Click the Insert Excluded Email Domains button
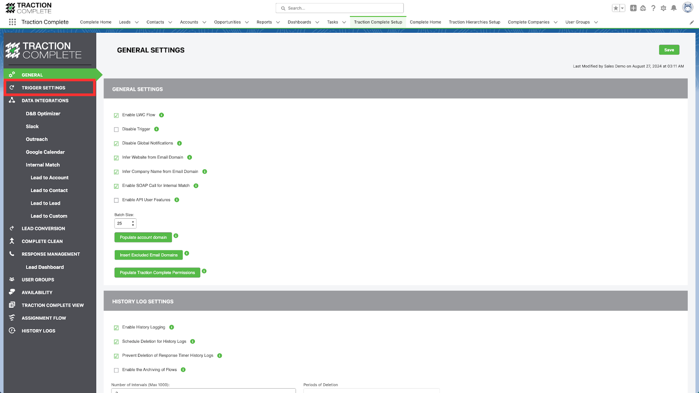This screenshot has width=699, height=393. click(x=149, y=255)
